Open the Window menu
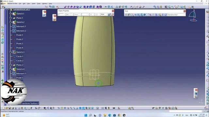The height and width of the screenshot is (117, 209). (45, 4)
